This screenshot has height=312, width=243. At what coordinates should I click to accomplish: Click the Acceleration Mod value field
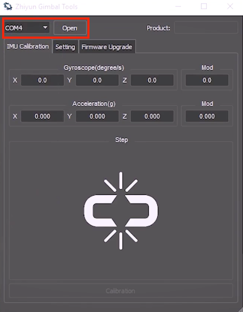(x=207, y=116)
